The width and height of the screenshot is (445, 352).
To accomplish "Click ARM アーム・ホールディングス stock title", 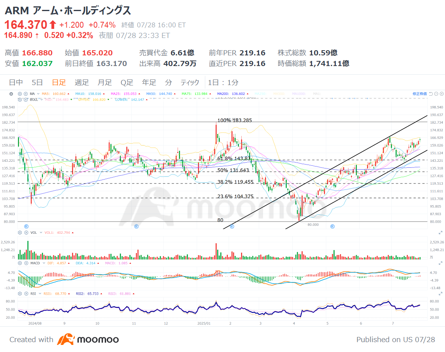I will tap(68, 11).
